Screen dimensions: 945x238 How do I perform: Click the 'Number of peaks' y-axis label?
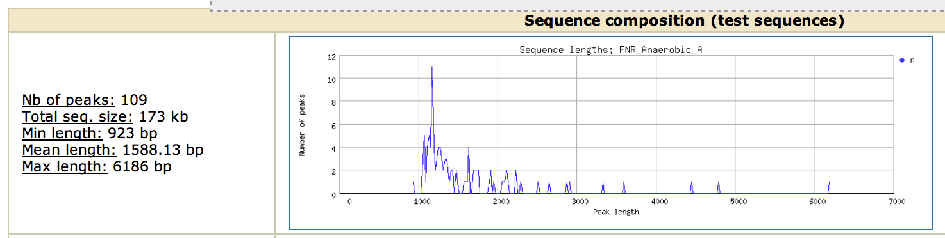pos(301,125)
